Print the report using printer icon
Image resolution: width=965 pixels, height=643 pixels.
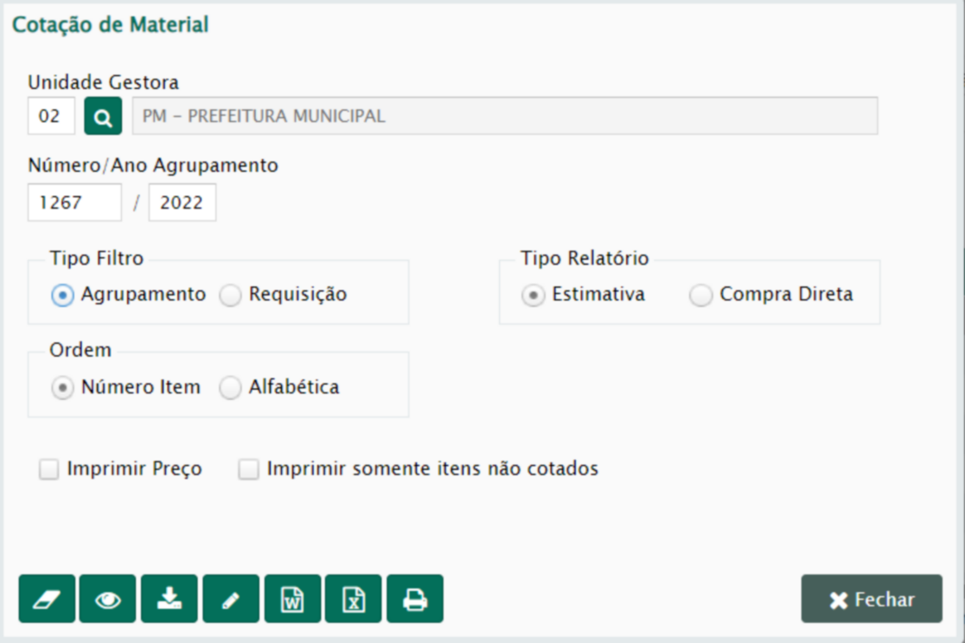tap(415, 599)
